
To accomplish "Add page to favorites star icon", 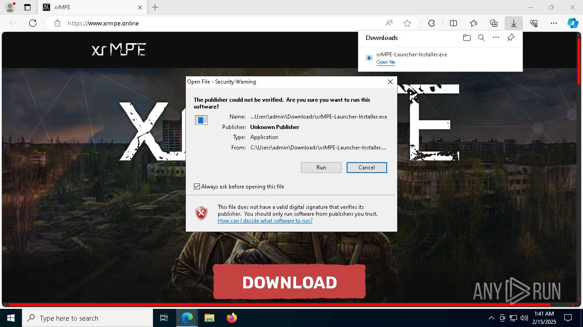I will tap(407, 23).
